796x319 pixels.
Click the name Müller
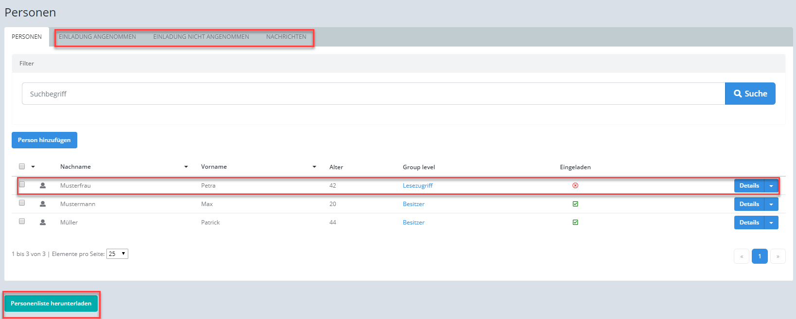point(69,223)
